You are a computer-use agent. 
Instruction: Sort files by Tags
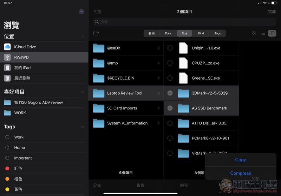click(x=217, y=33)
